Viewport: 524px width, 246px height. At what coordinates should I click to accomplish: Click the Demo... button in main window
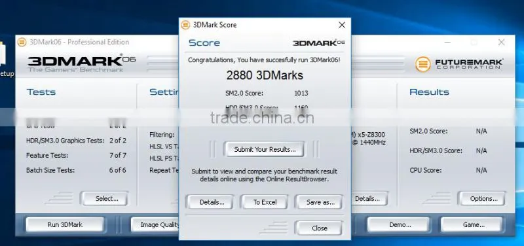pos(400,224)
